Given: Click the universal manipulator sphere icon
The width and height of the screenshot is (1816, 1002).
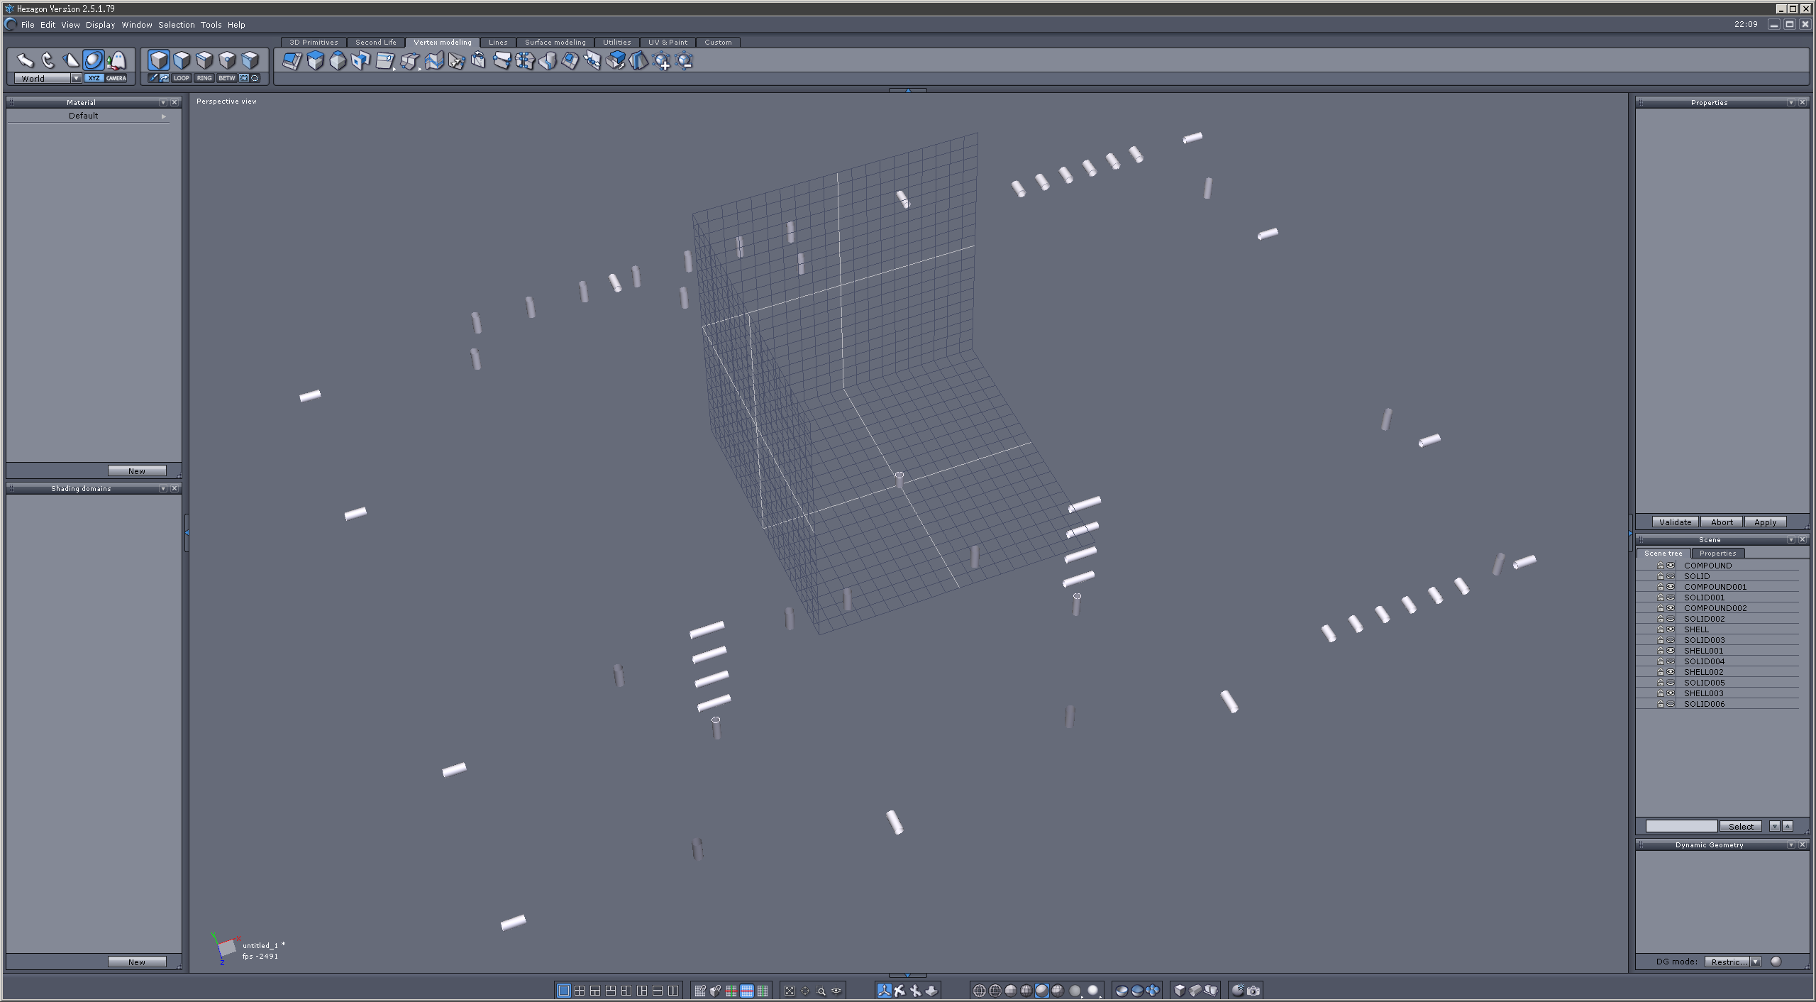Looking at the screenshot, I should click(x=94, y=60).
